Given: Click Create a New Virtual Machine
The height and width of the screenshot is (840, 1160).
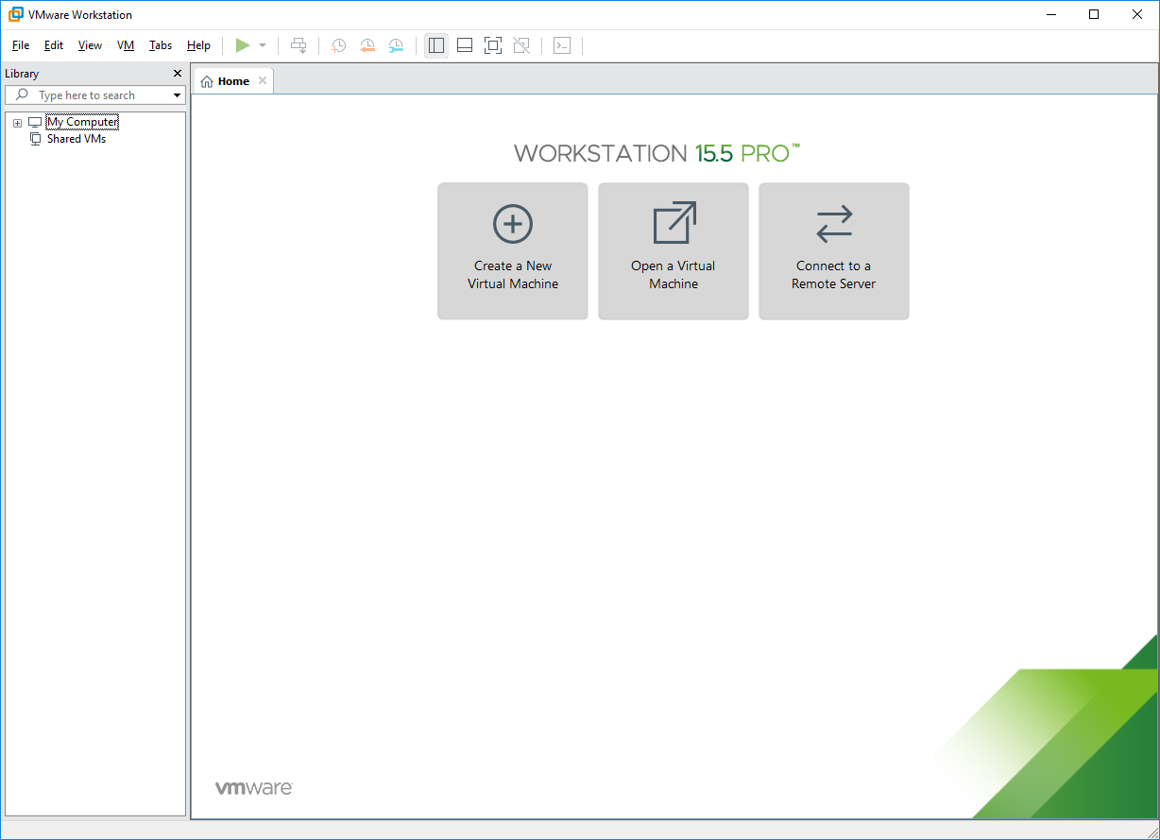Looking at the screenshot, I should 513,251.
